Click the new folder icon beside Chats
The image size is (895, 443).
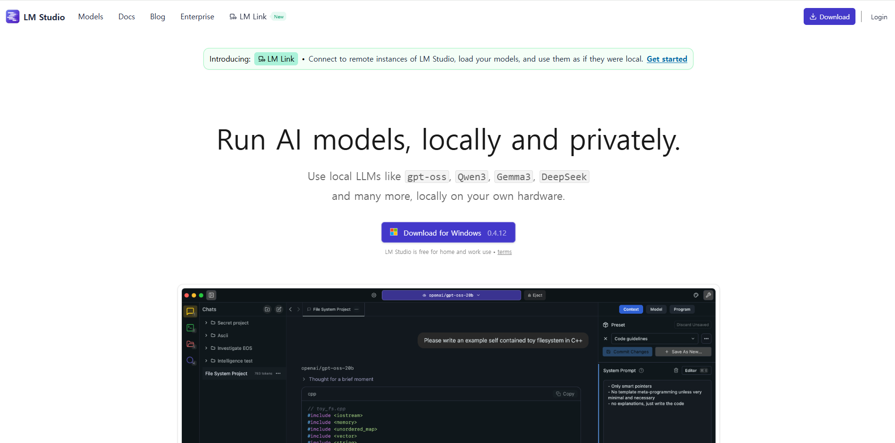click(x=267, y=309)
